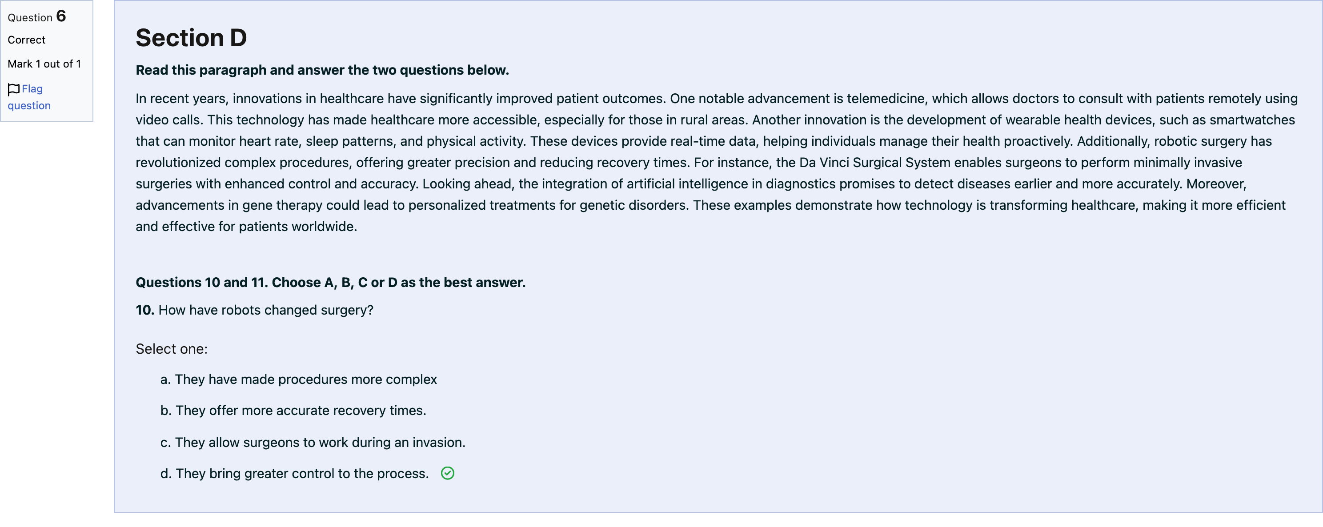
Task: Pick answer c. work during an invasion
Action: click(x=313, y=442)
